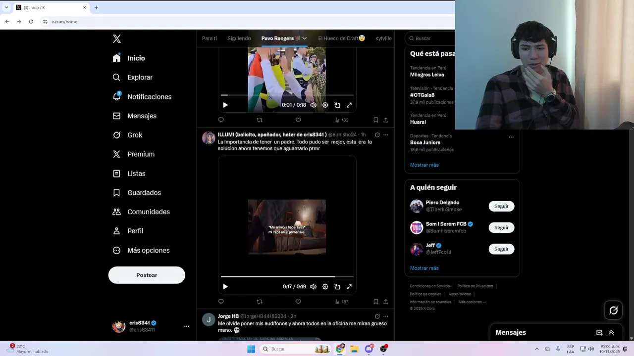Like ILLUMI's post
This screenshot has width=634, height=356.
[298, 301]
